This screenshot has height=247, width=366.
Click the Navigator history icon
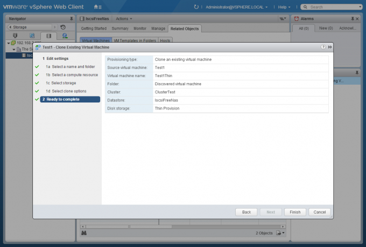[63, 27]
